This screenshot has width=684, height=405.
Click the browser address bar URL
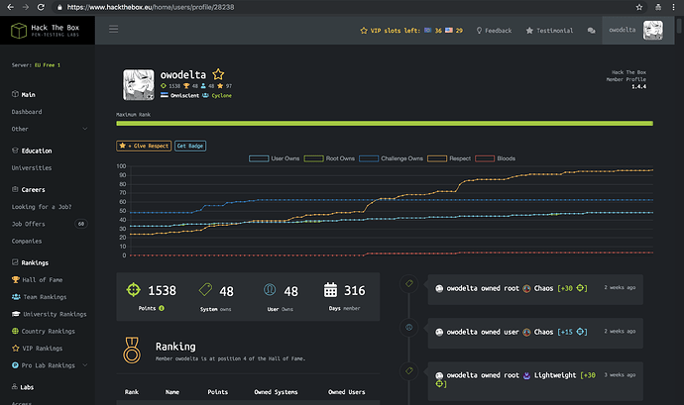[151, 7]
